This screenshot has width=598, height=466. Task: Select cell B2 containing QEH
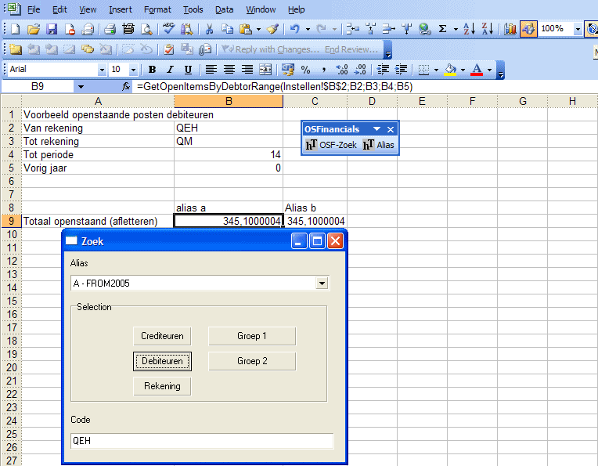coord(229,128)
